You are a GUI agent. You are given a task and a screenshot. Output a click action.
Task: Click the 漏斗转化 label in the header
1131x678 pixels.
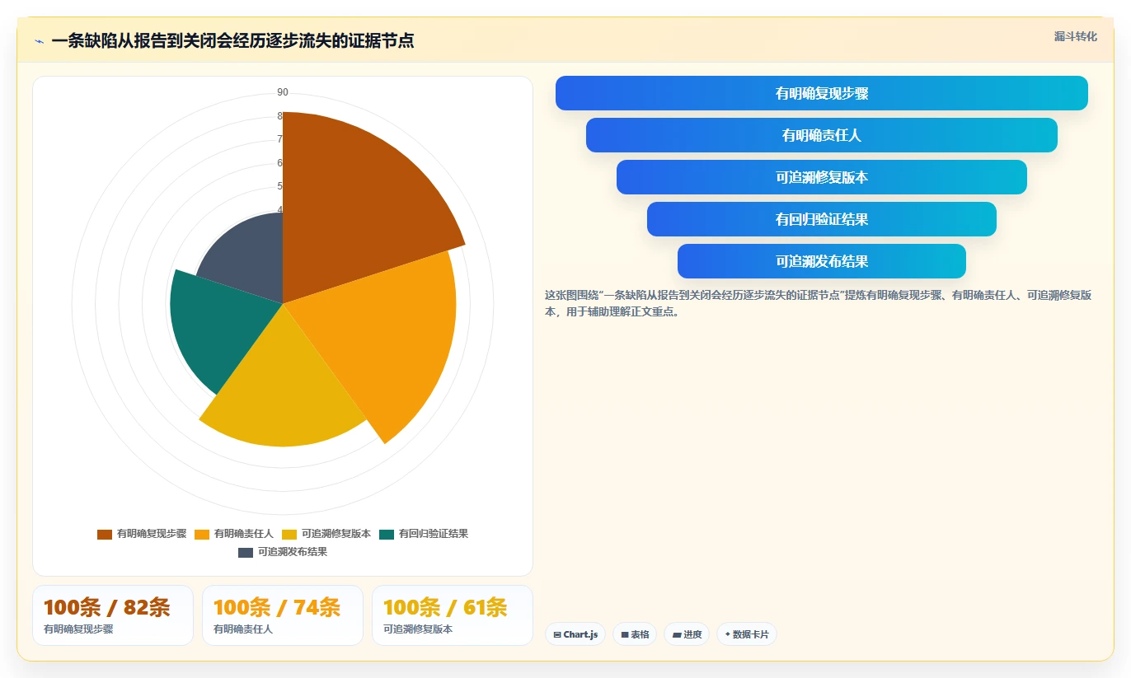[1075, 36]
